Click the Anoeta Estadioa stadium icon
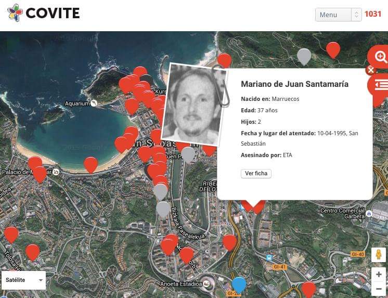This screenshot has height=298, width=388. point(206,283)
